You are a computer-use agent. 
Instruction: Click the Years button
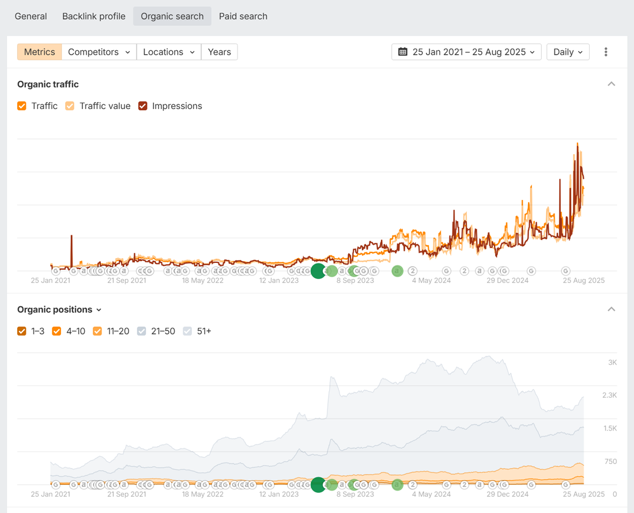pyautogui.click(x=219, y=52)
